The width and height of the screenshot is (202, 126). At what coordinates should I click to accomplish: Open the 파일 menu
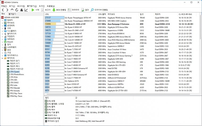pyautogui.click(x=4, y=6)
